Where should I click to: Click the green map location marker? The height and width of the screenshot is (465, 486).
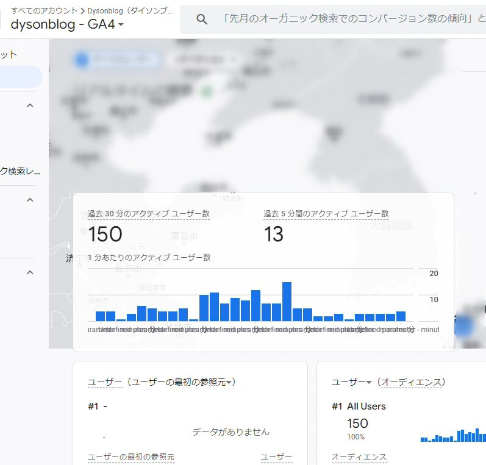tap(207, 91)
